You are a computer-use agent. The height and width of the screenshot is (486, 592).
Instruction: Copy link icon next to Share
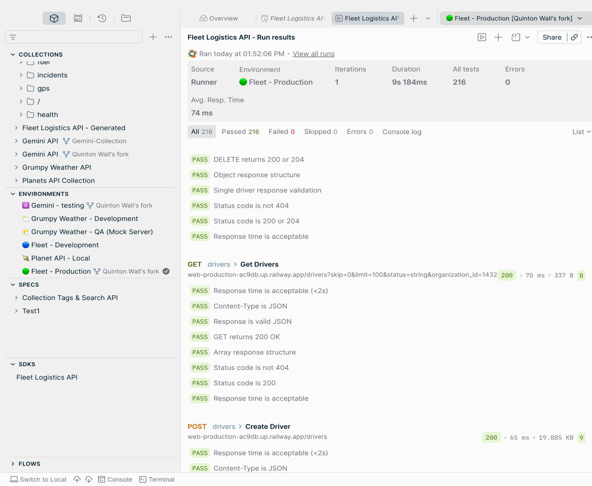coord(574,37)
